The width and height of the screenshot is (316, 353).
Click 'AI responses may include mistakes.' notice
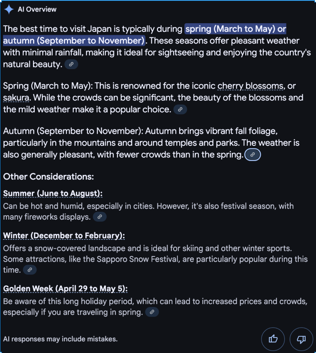(60, 339)
